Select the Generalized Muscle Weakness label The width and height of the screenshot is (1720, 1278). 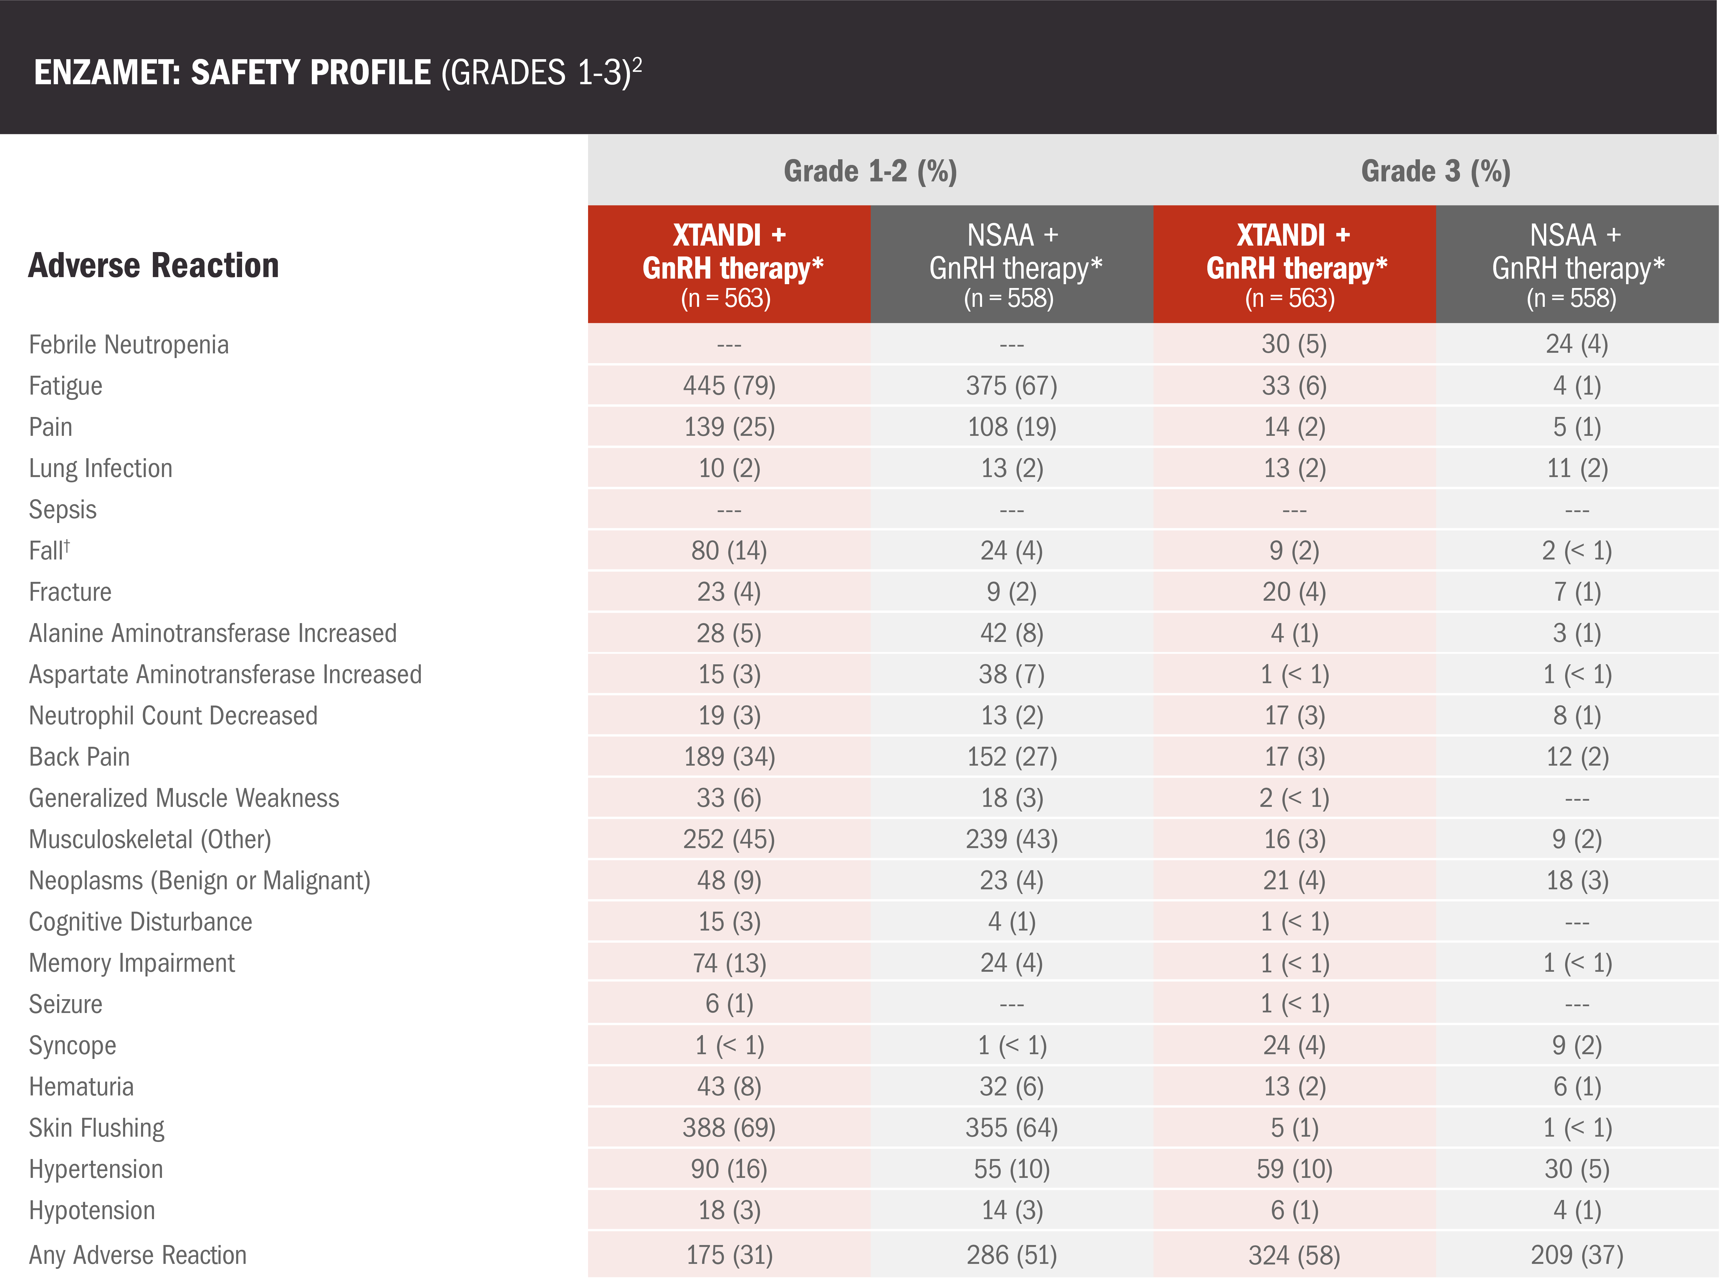pyautogui.click(x=184, y=798)
